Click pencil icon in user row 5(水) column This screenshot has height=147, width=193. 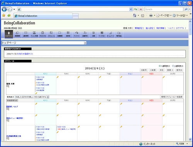[58, 77]
